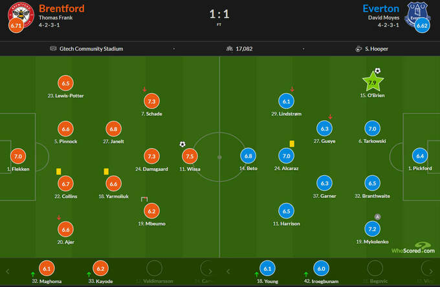Viewport: 440px width, 287px height.
Task: Click the yellow card on Alcaraz
Action: (x=292, y=143)
